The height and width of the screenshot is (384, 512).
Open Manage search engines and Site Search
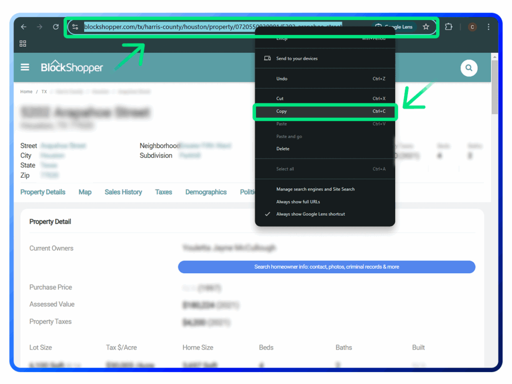click(x=315, y=189)
